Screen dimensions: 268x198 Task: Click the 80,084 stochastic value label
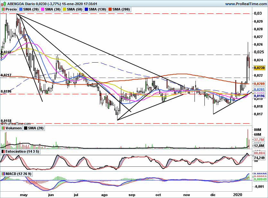click(x=259, y=153)
